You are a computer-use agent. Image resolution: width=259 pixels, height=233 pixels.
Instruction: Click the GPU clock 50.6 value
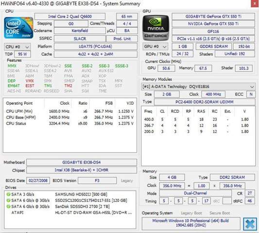[x=166, y=68]
